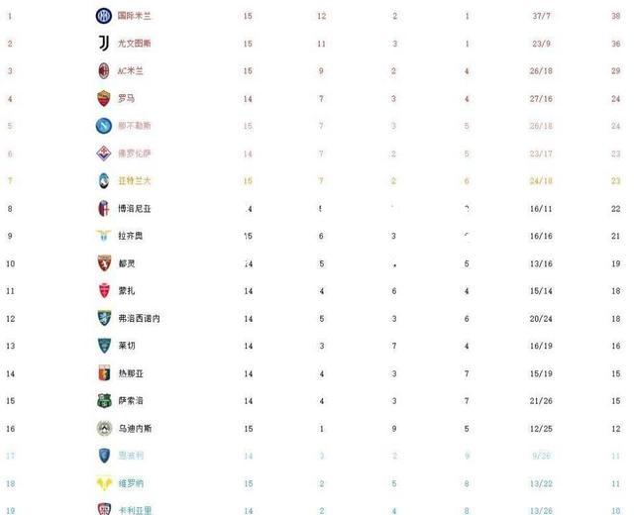Click the AS Roma crest icon
Viewport: 634px width, 515px height.
coord(104,98)
